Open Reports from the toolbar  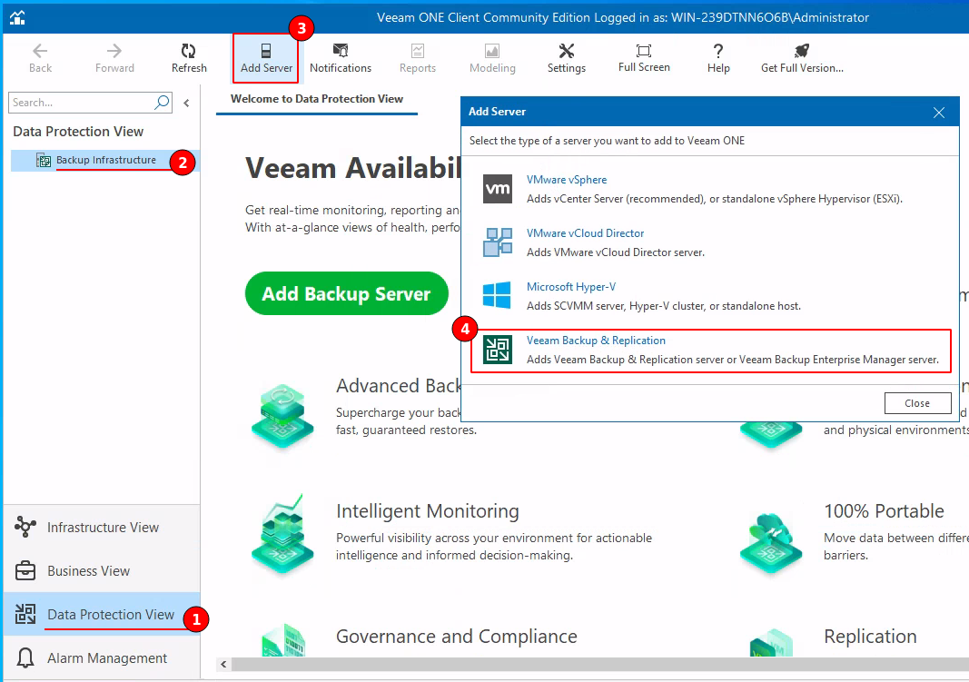pos(418,58)
